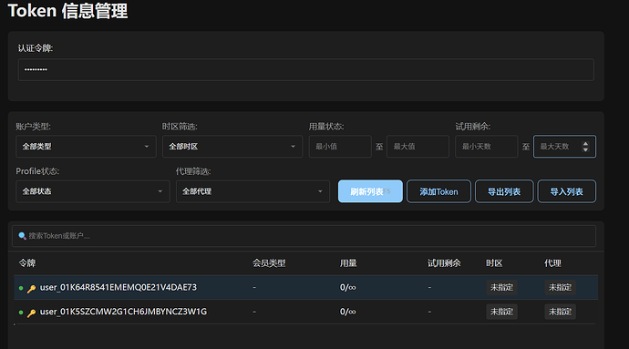Select token user_01K5SZCMW2G1CH6JMBYNCZ3W1G

[x=123, y=312]
